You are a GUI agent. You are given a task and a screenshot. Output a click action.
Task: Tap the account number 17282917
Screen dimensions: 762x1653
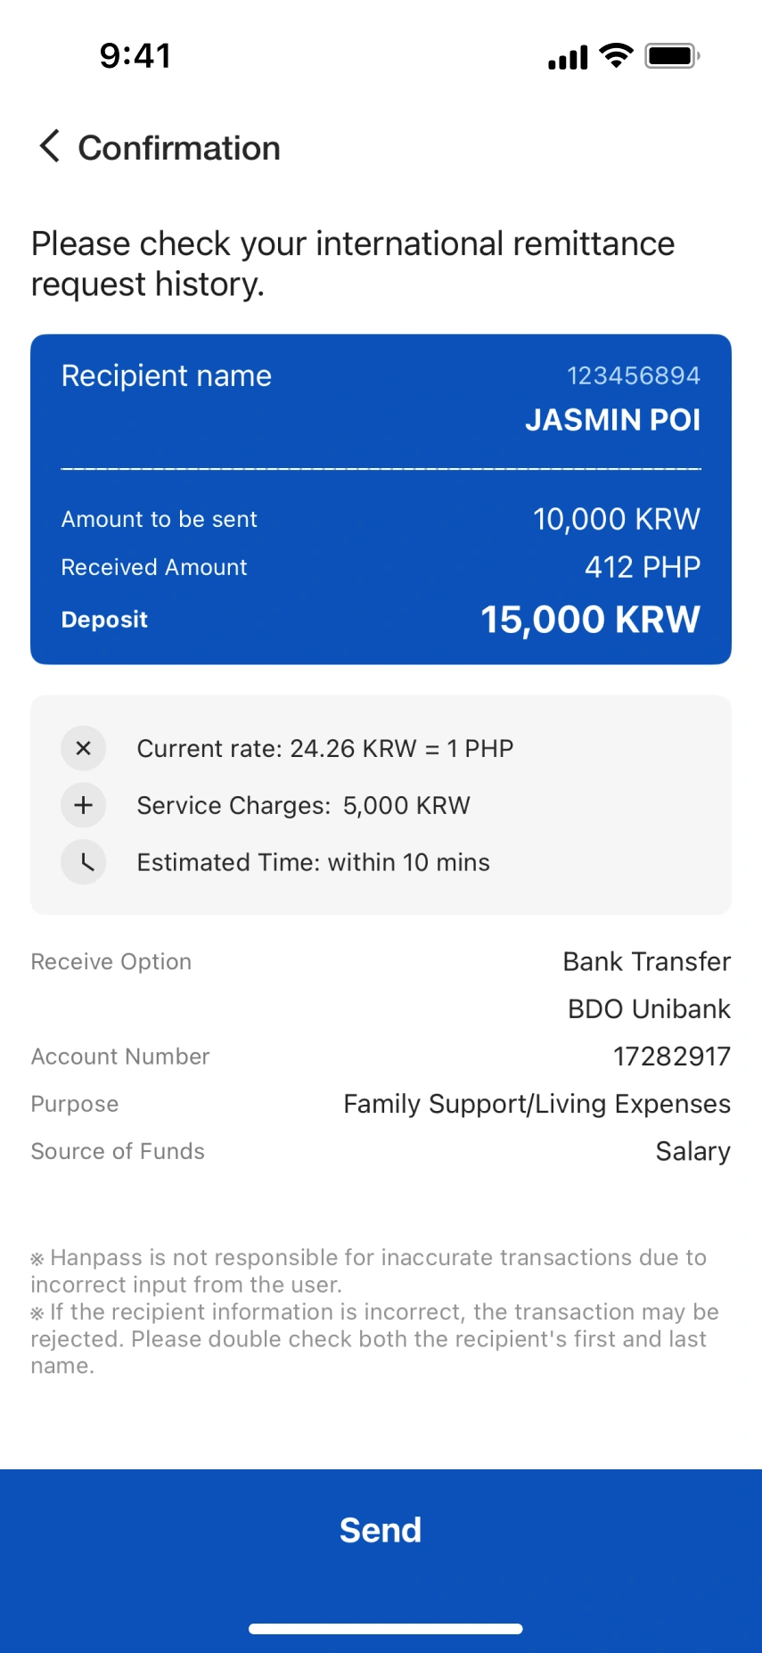[672, 1057]
